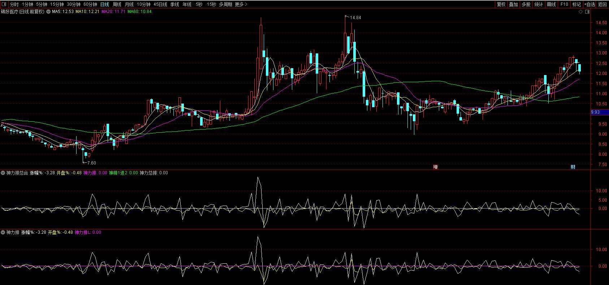The image size is (609, 285).
Task: Open the 画线 drawing tools
Action: 551,4
